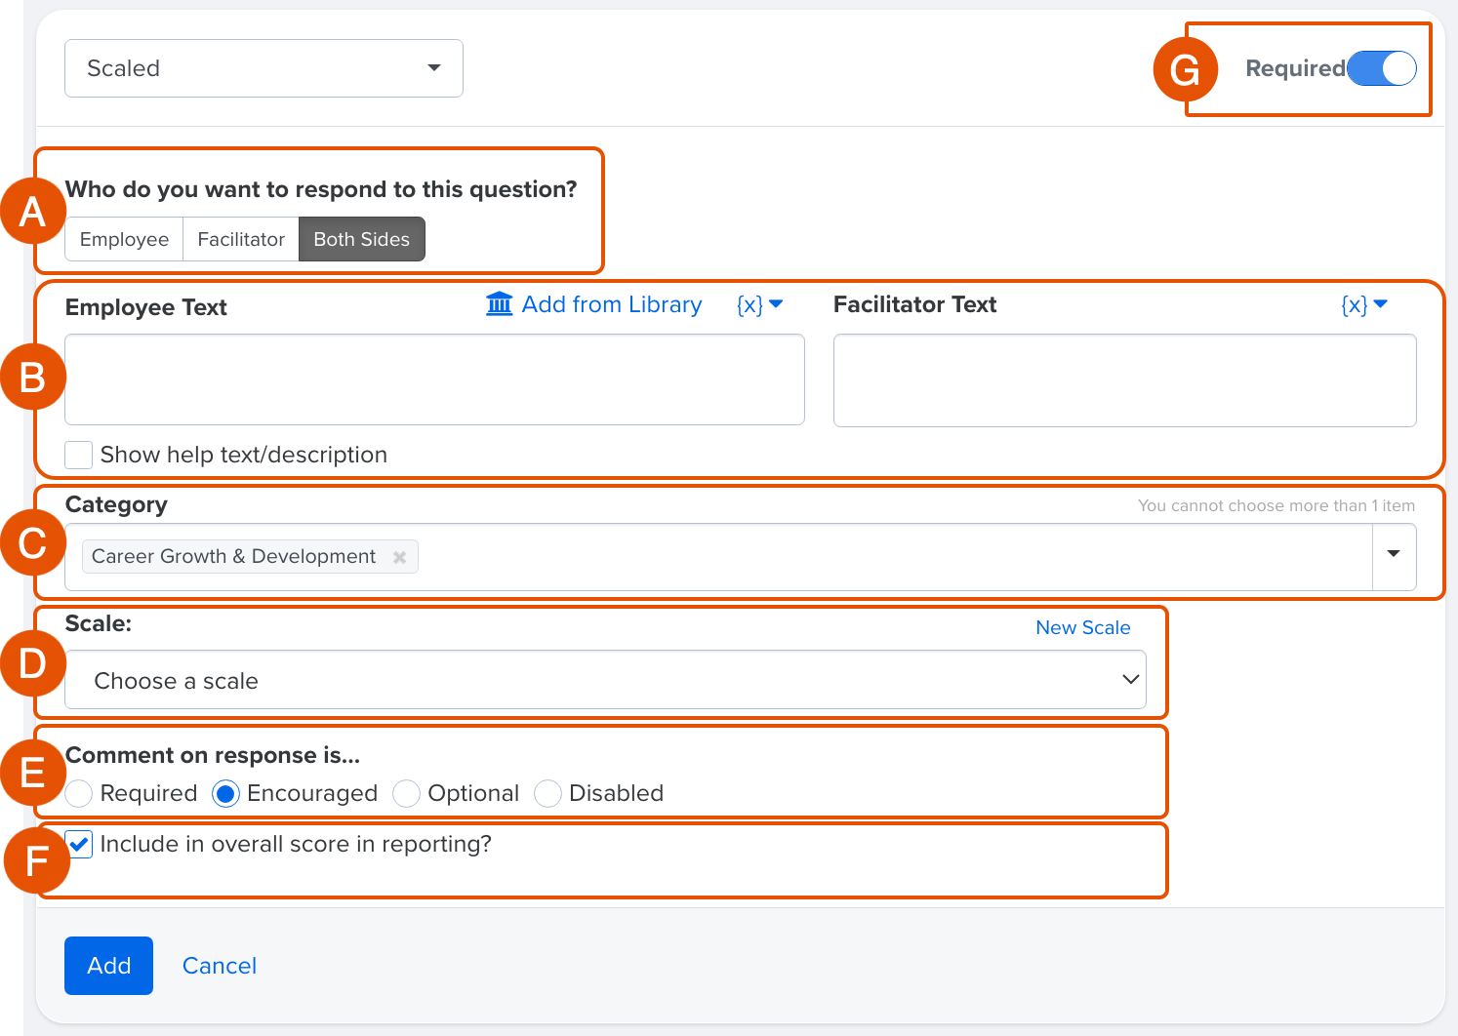Uncheck Include in overall score checkbox
Viewport: 1458px width, 1036px height.
(x=79, y=844)
